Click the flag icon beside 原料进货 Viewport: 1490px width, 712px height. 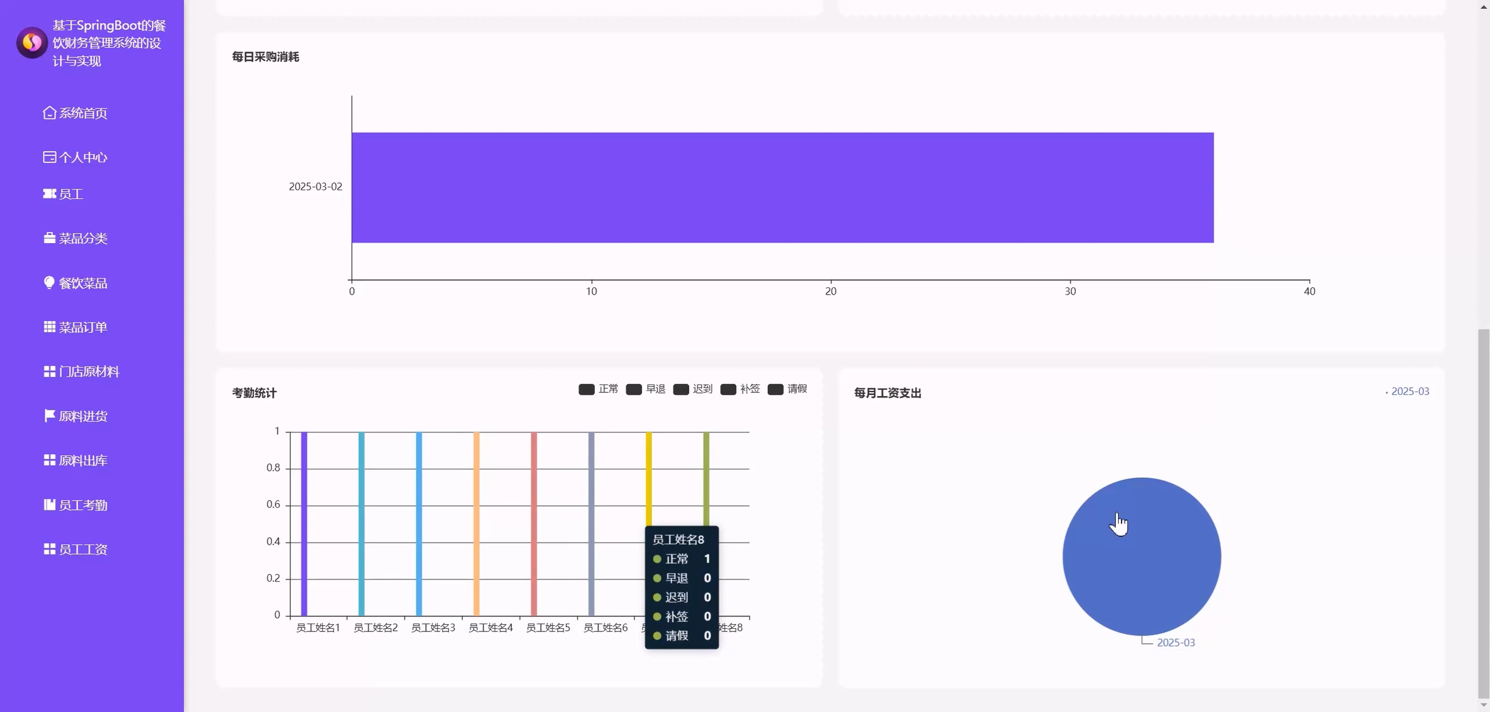pos(49,416)
